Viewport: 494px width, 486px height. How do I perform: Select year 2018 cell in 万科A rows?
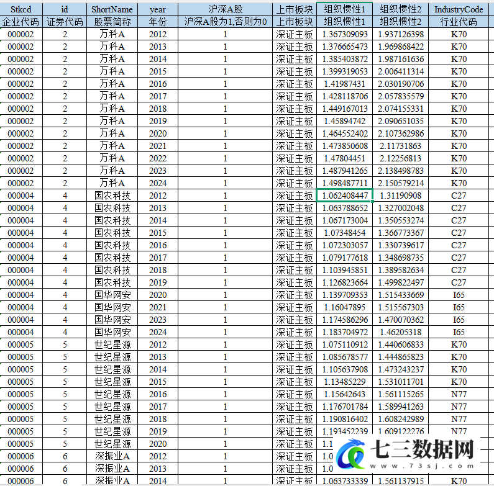[x=158, y=109]
